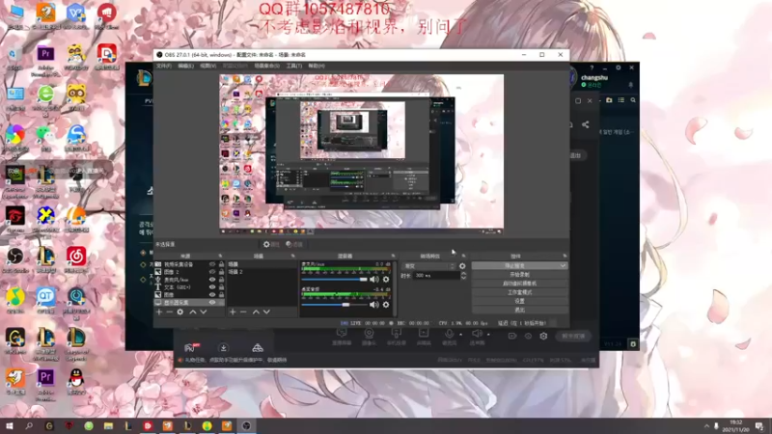Click Windows Start button on taskbar
772x434 pixels.
(x=9, y=425)
